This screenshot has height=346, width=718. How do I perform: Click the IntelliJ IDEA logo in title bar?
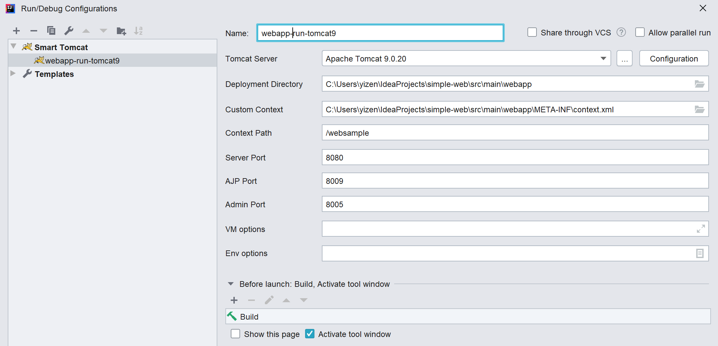pos(10,8)
